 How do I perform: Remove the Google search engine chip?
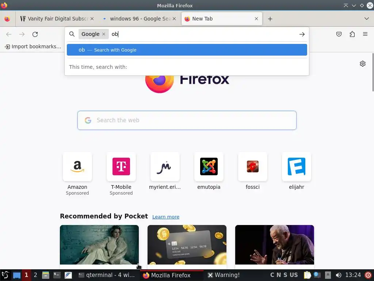click(x=104, y=34)
